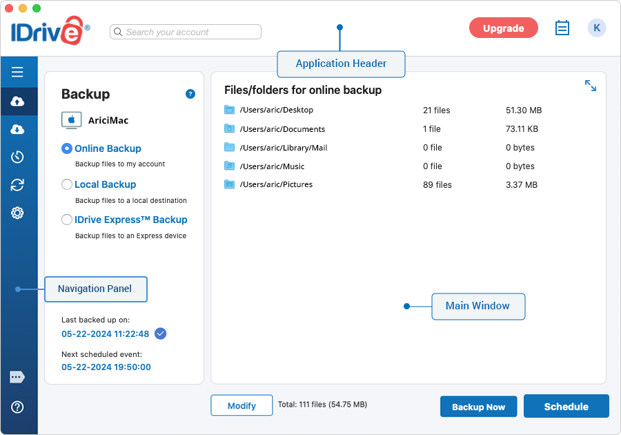Click the activity log notes icon in header
Screen dimensions: 621x435
pos(562,28)
